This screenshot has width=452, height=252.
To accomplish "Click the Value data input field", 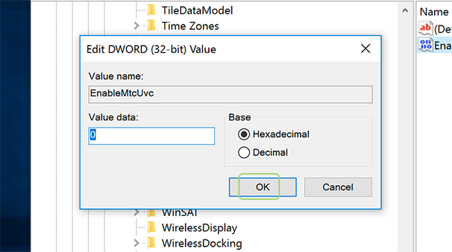I will 152,136.
